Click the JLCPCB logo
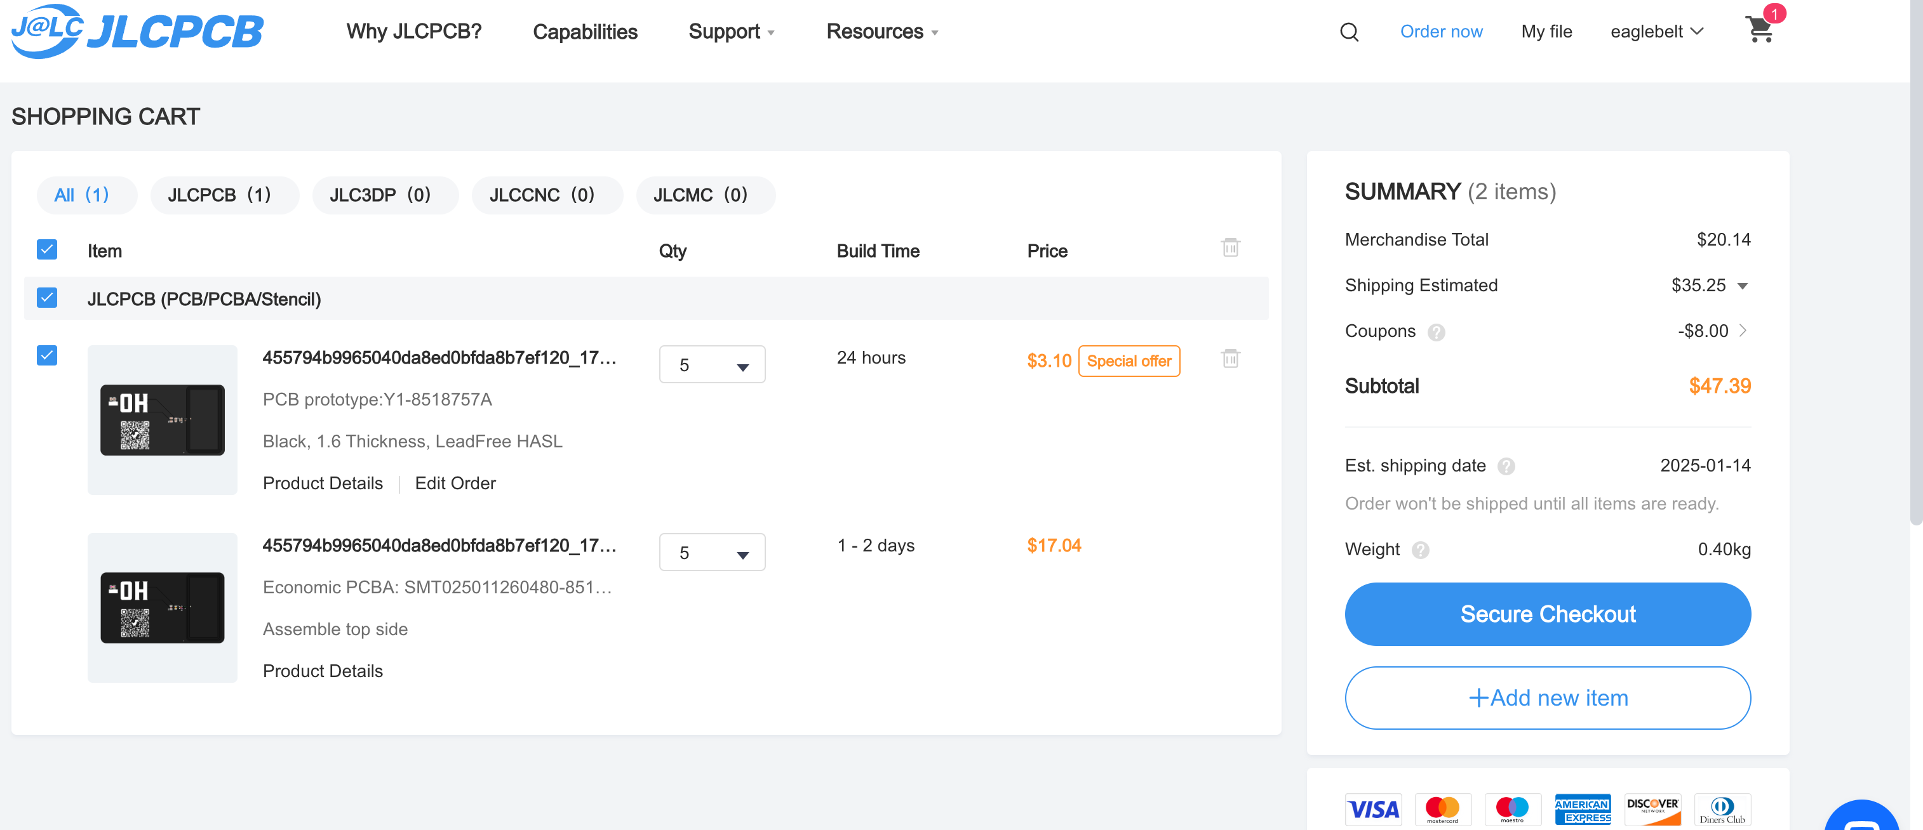Viewport: 1923px width, 830px height. 137,31
